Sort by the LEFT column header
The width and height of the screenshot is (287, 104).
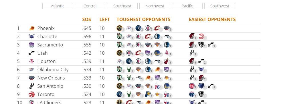[104, 19]
